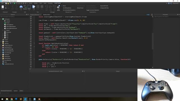Viewport: 180px width, 101px height.
Task: Pin the Explorer panel
Action: click(x=26, y=15)
